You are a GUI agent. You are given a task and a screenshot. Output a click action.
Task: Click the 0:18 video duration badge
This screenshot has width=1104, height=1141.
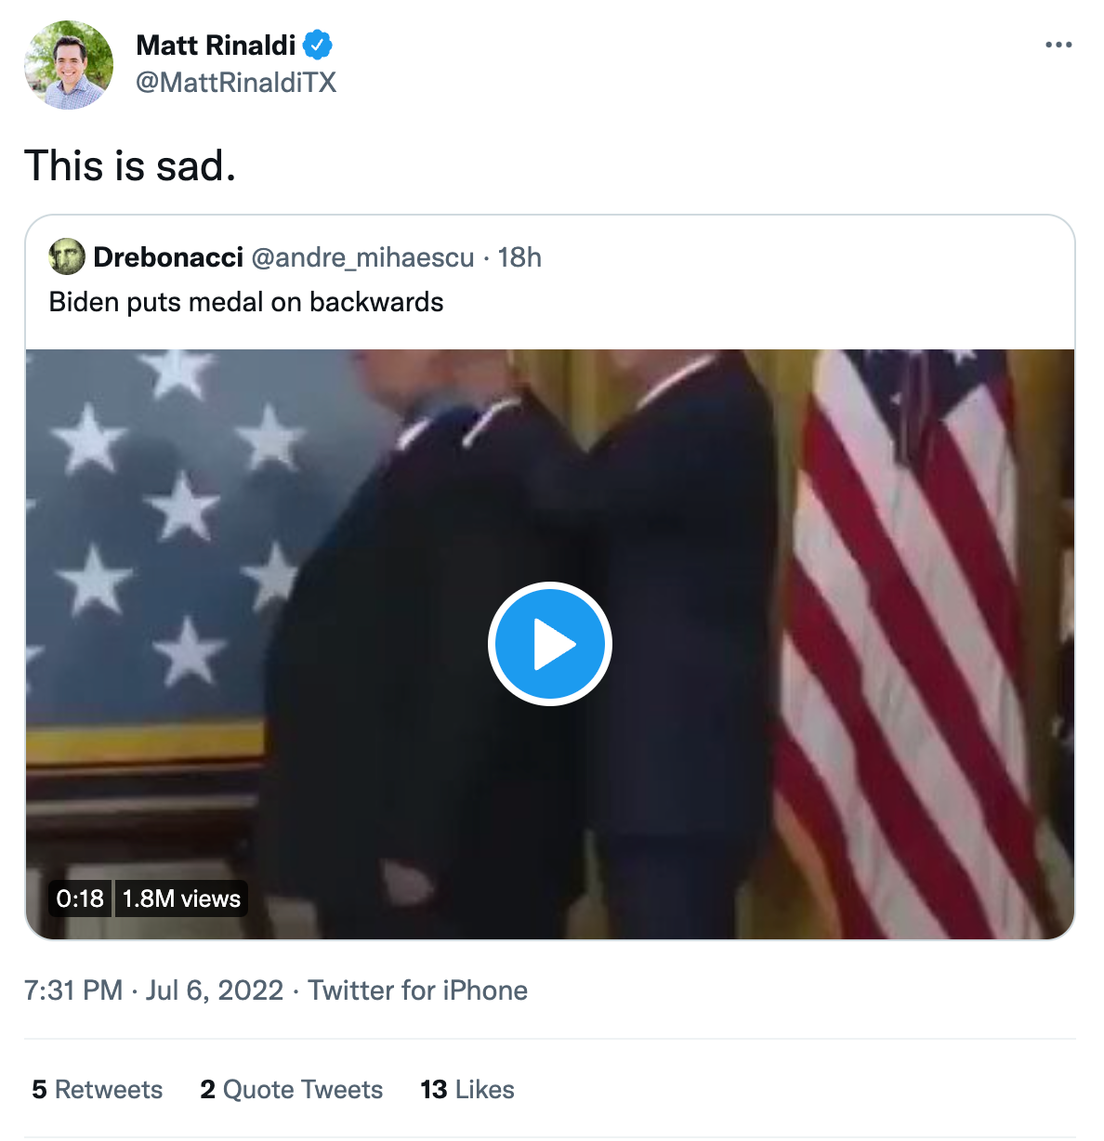click(x=79, y=898)
